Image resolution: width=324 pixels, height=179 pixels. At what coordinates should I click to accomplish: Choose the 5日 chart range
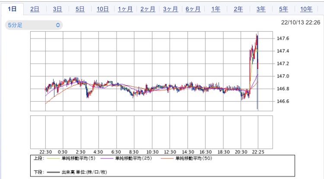pyautogui.click(x=80, y=9)
